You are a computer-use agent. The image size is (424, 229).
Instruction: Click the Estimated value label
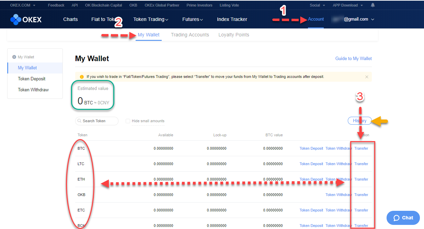pos(93,88)
